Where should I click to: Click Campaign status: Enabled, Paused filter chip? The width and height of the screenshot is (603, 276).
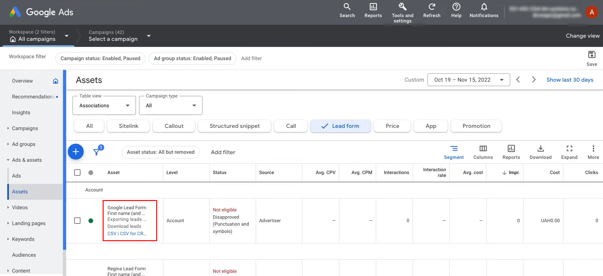[x=100, y=59]
